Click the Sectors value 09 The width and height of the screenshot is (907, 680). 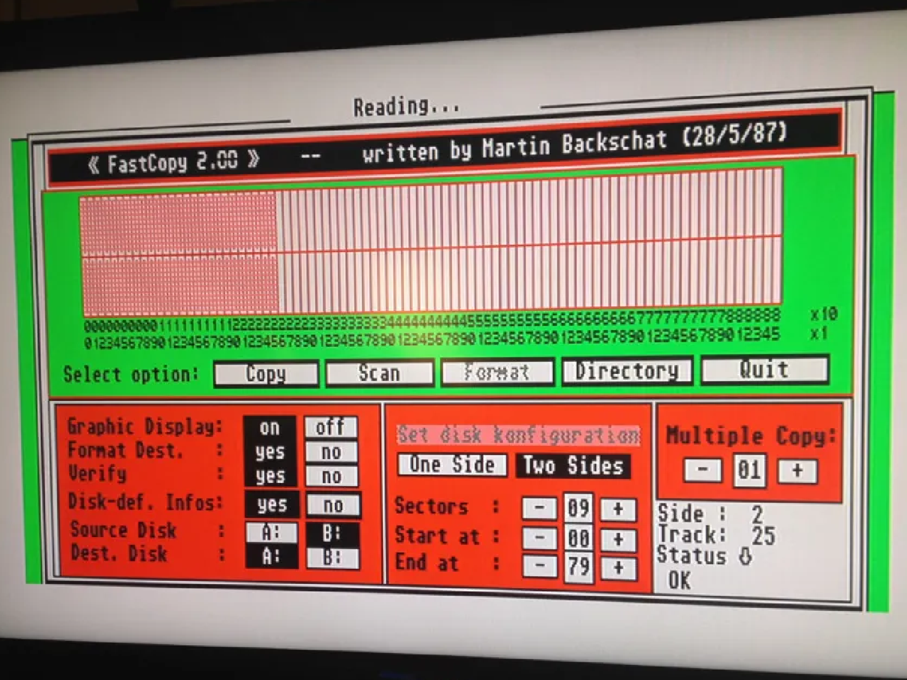point(578,507)
